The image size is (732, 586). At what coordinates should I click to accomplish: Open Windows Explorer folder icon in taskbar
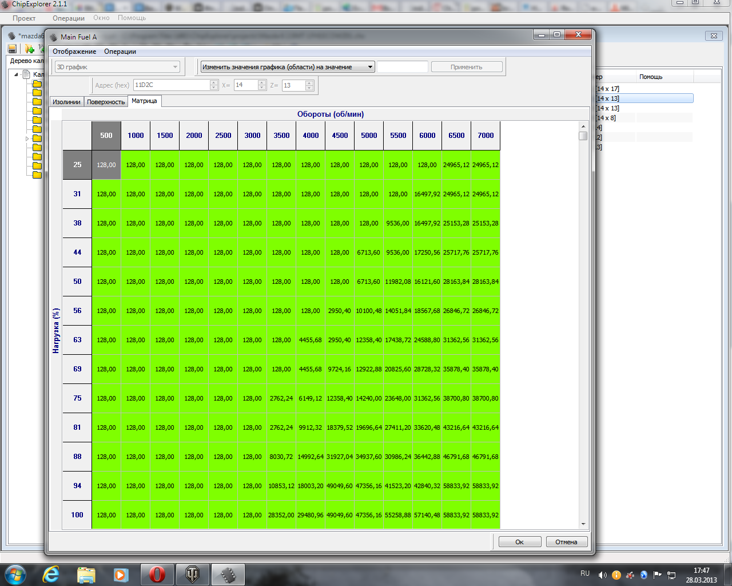tap(86, 574)
